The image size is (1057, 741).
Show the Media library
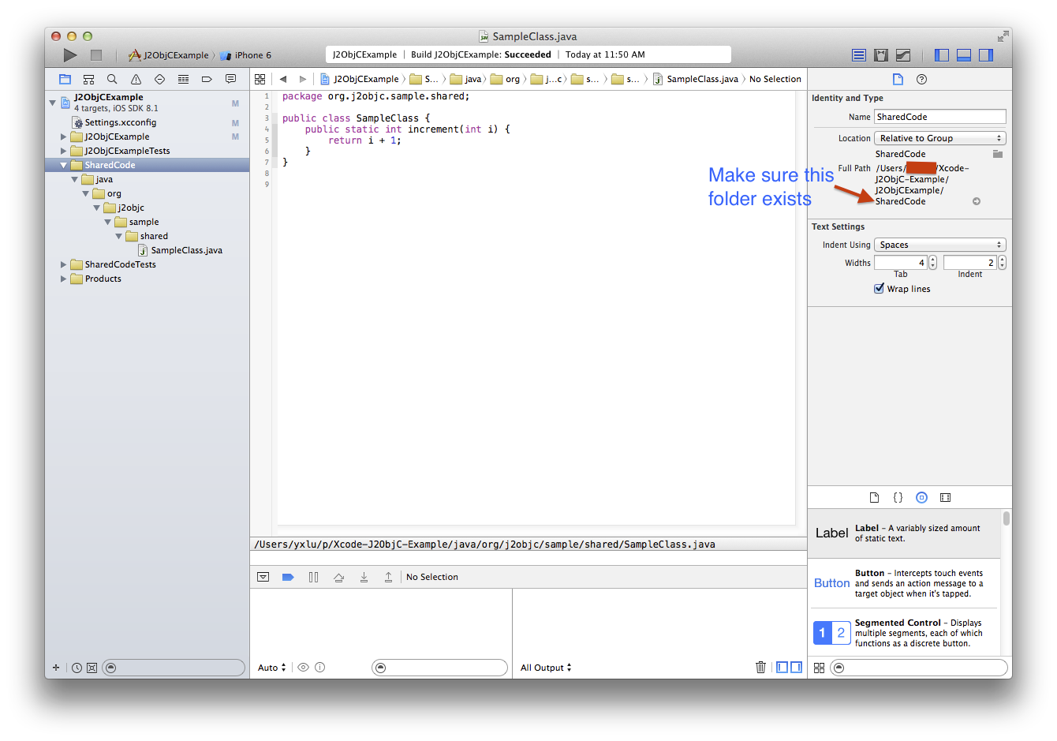point(945,497)
